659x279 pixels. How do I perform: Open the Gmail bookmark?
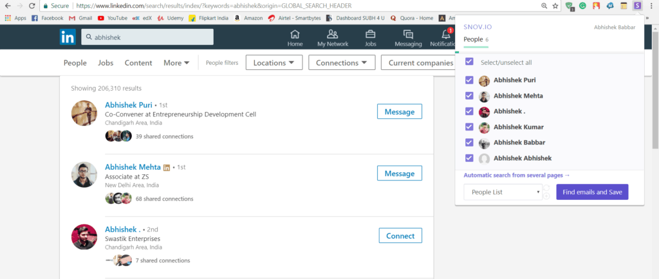click(80, 18)
